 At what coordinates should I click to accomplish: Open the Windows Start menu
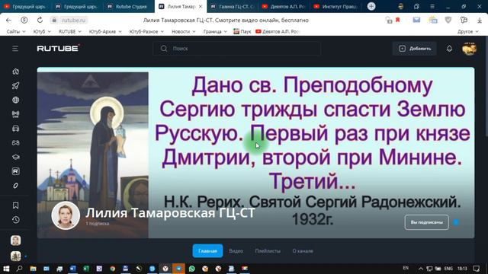click(6, 269)
